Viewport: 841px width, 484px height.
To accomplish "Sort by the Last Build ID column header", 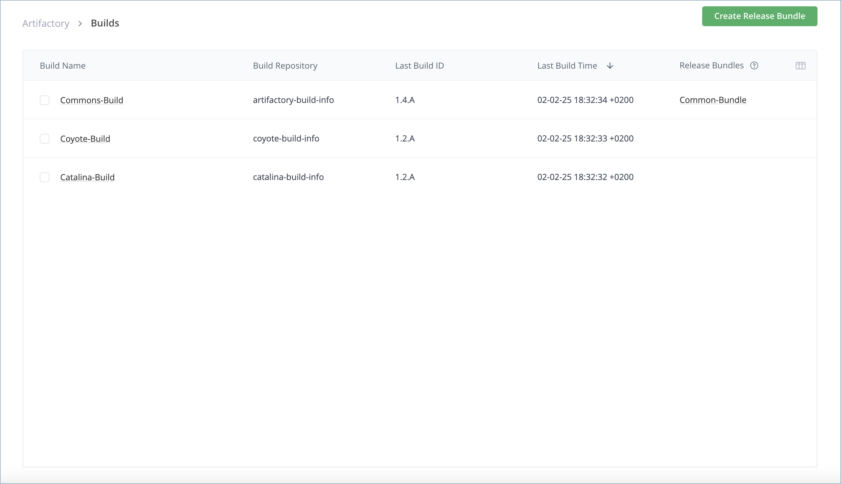I will click(419, 66).
